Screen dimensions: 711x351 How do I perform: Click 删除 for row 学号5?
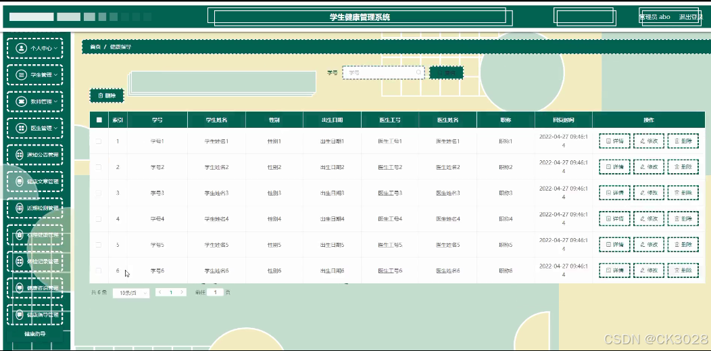pyautogui.click(x=683, y=245)
